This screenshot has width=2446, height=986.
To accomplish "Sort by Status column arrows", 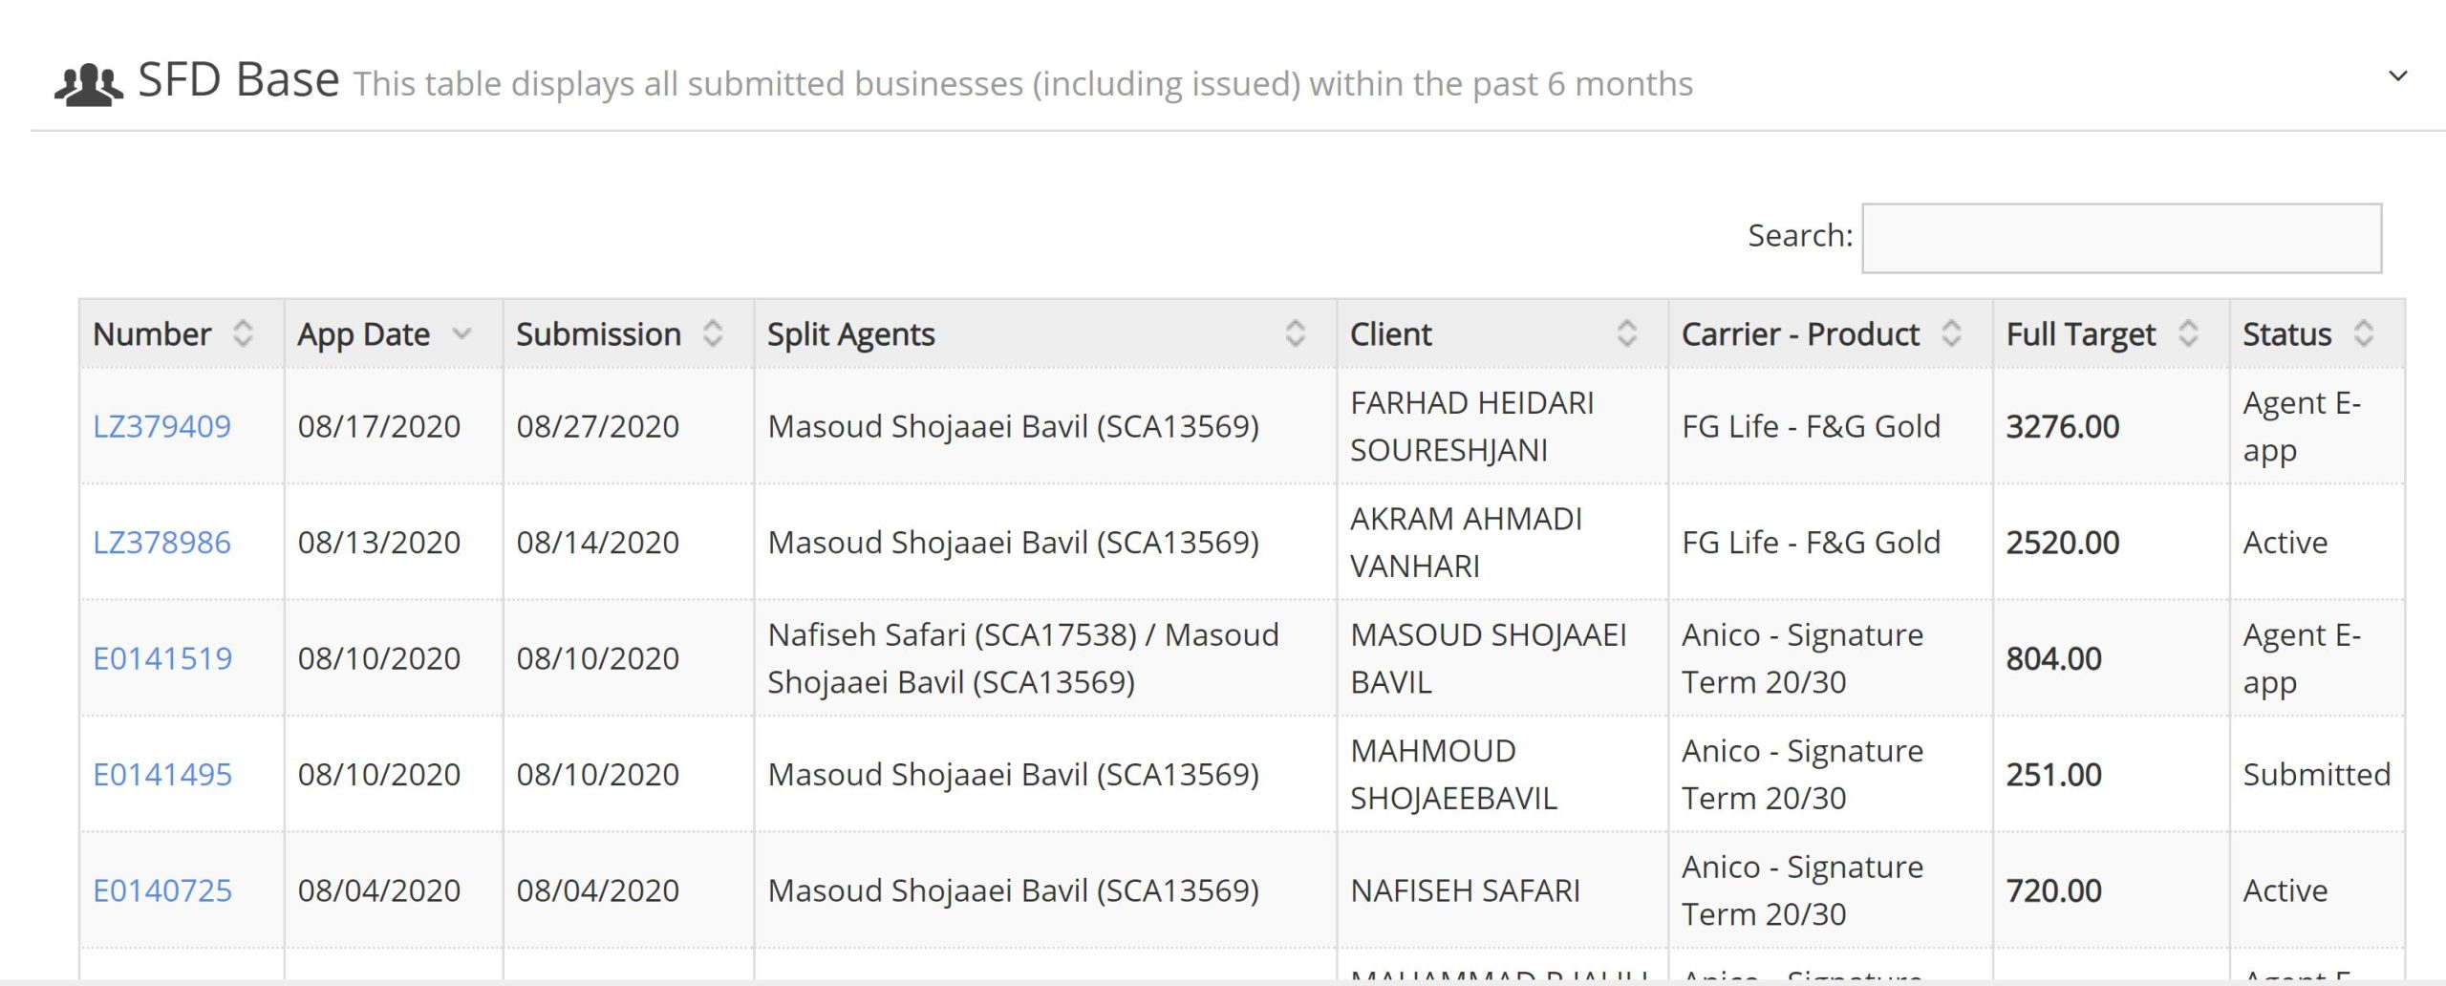I will point(2364,333).
